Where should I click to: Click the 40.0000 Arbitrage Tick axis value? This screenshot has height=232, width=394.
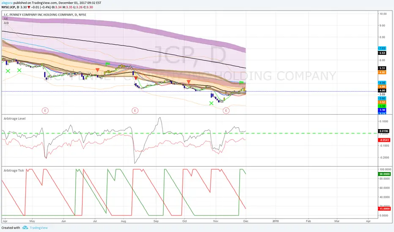pyautogui.click(x=385, y=197)
